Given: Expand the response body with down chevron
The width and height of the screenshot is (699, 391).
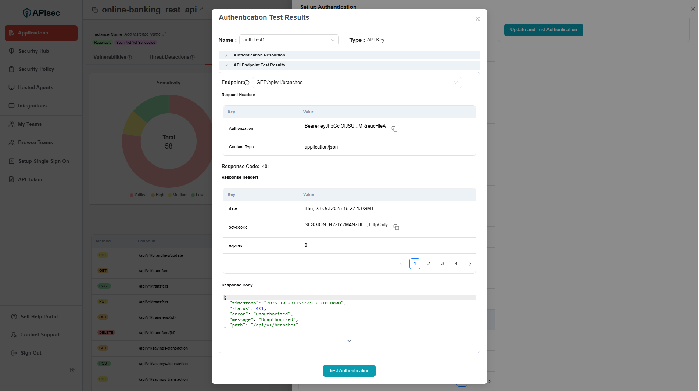Looking at the screenshot, I should pos(349,341).
